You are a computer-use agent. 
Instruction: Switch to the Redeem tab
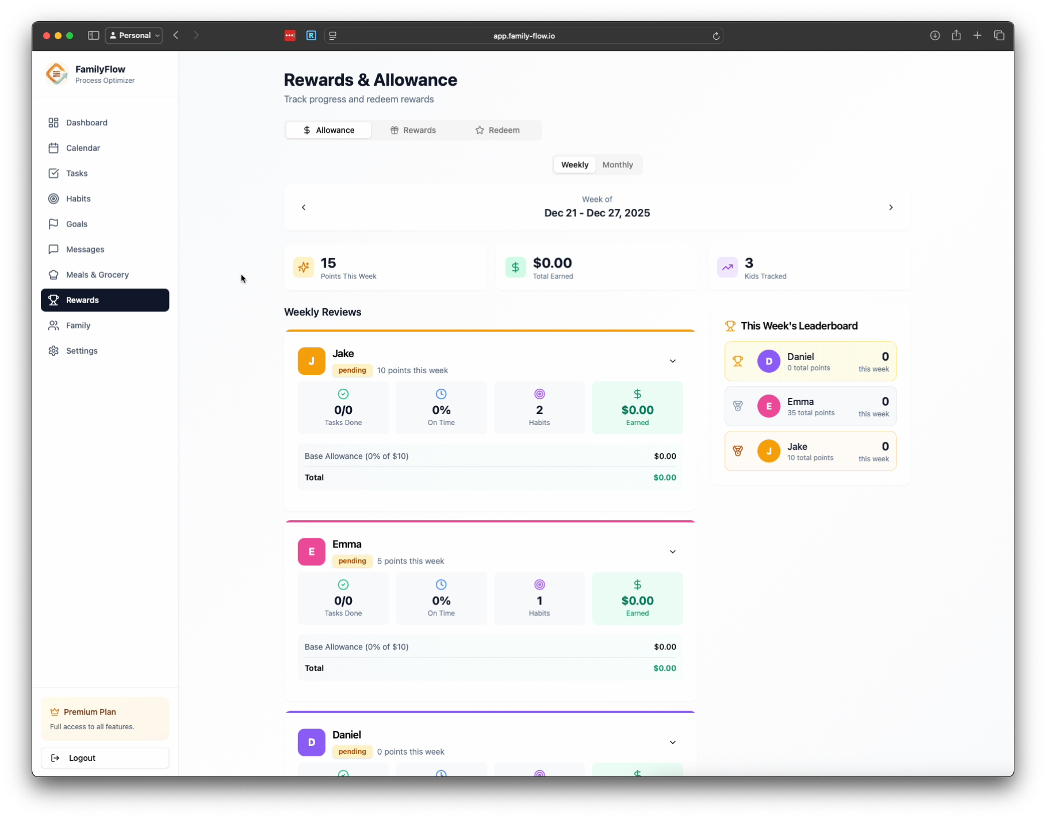(x=497, y=130)
